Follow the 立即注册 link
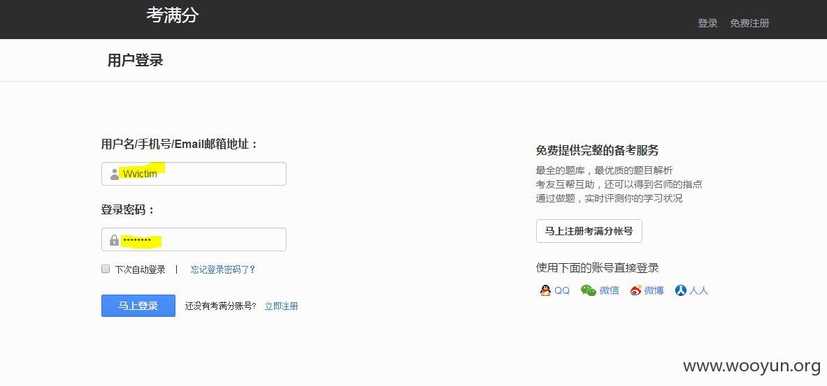Image resolution: width=827 pixels, height=386 pixels. point(281,306)
